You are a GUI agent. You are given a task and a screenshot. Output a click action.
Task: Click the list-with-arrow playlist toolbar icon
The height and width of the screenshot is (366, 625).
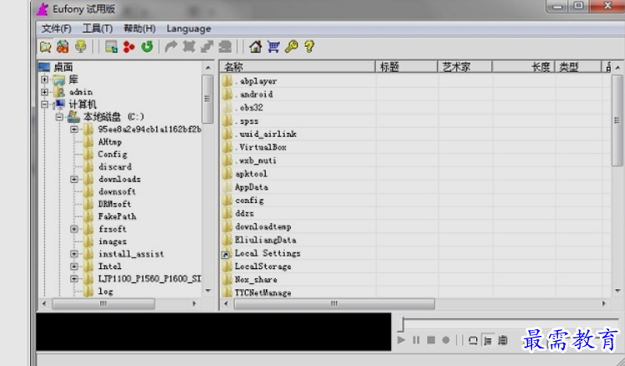[111, 47]
